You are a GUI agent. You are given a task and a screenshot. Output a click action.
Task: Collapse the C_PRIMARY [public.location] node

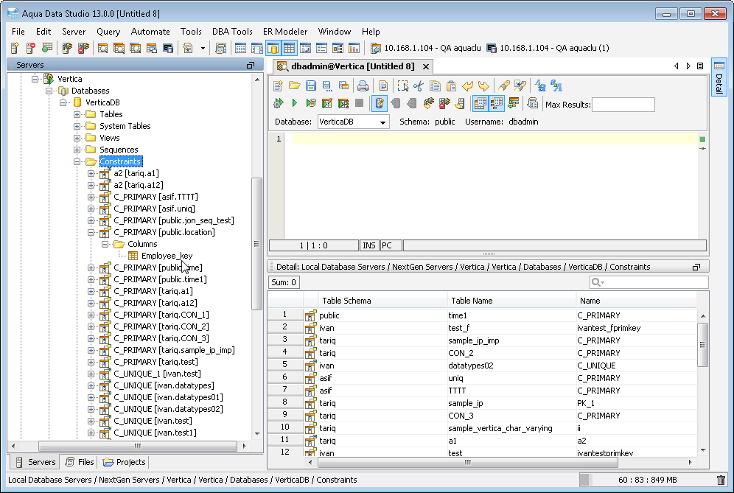91,232
